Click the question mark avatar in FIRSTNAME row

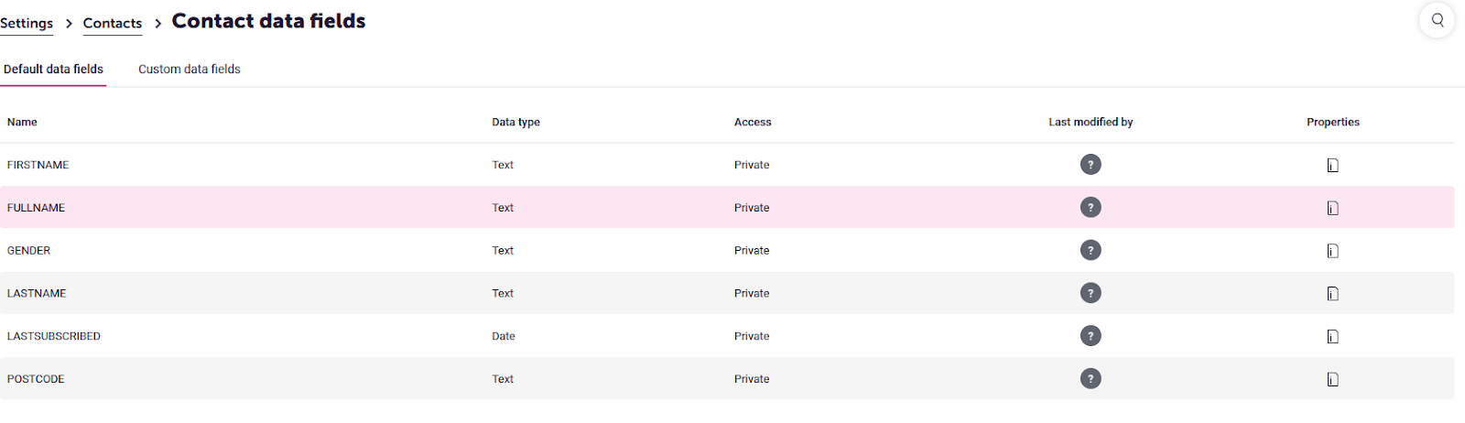tap(1091, 165)
